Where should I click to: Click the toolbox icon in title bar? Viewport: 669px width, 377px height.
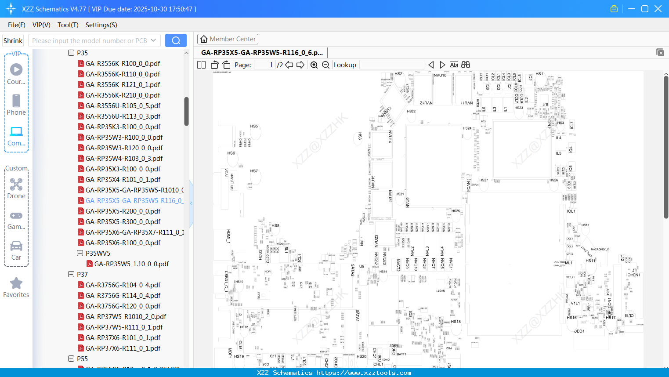point(614,9)
